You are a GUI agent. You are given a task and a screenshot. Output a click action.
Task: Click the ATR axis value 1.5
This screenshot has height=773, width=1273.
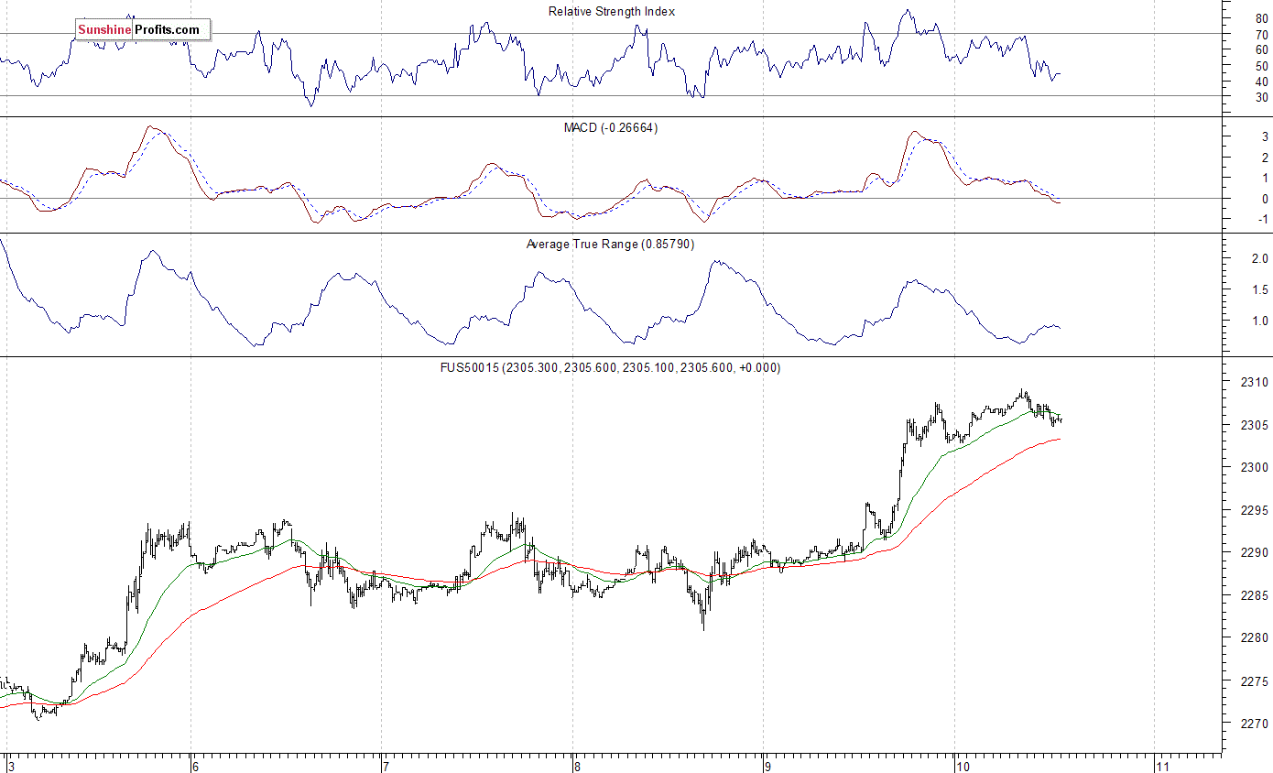pos(1260,290)
